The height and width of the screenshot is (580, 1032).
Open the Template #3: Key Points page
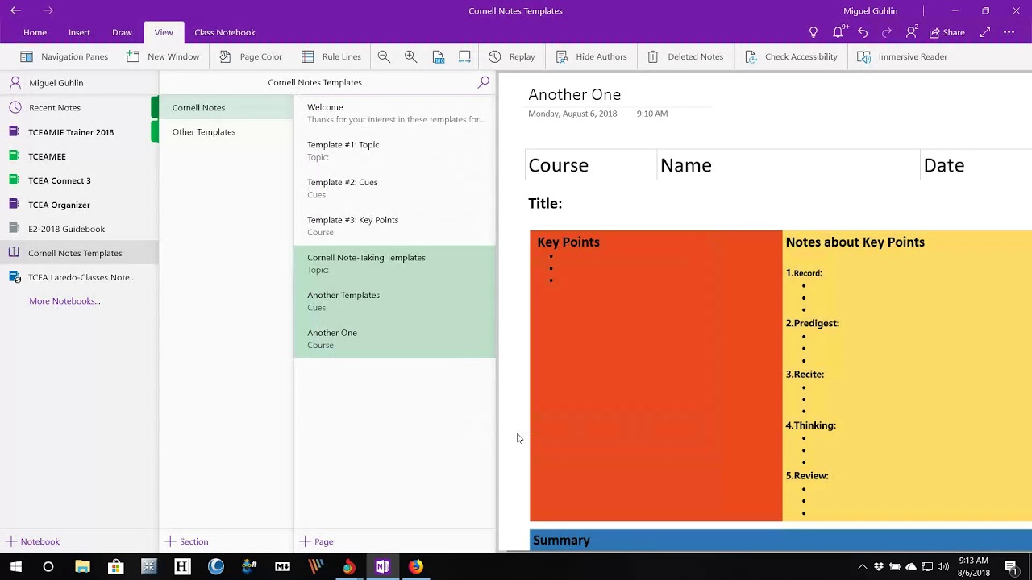click(395, 226)
